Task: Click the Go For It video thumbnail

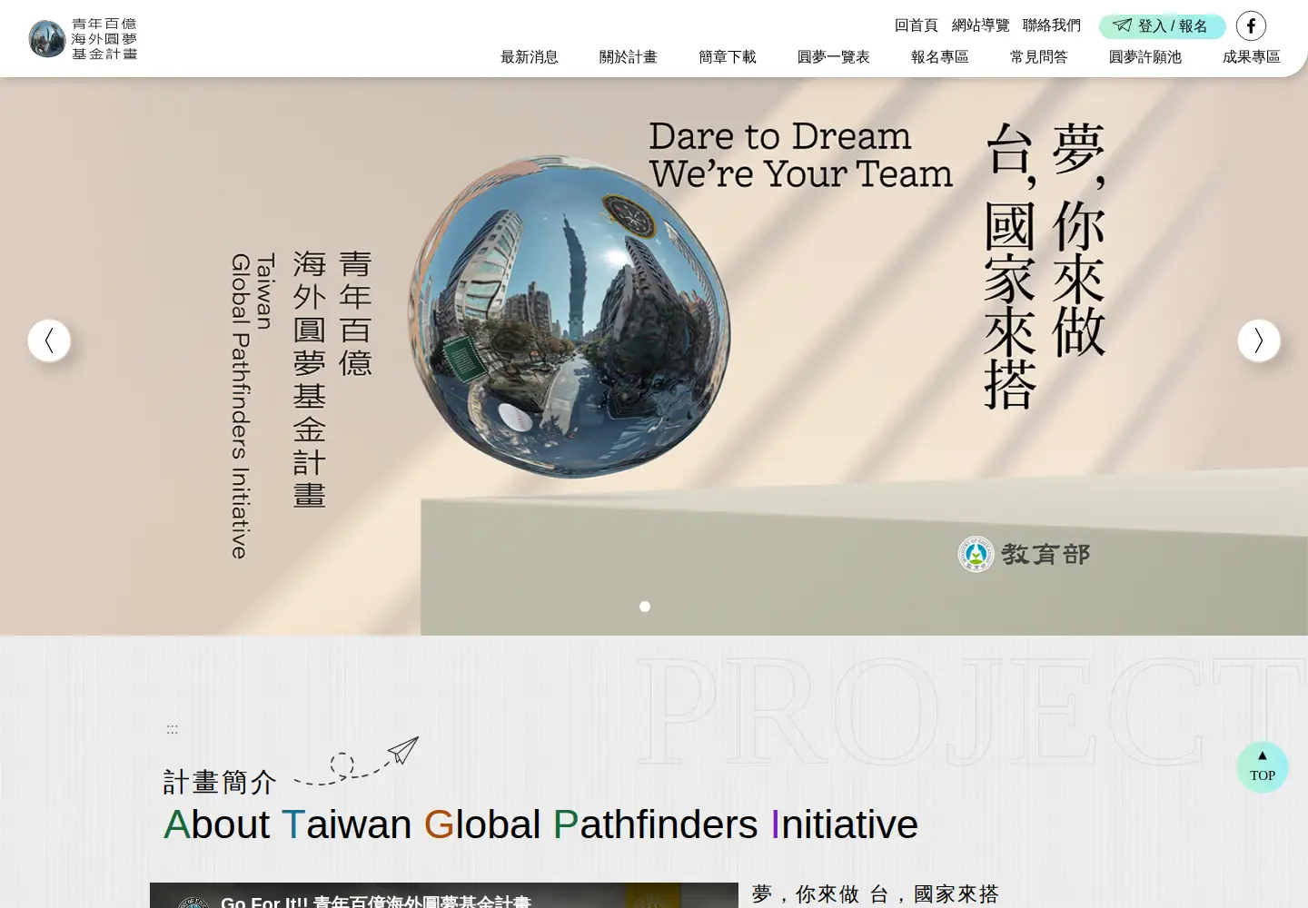Action: 444,895
